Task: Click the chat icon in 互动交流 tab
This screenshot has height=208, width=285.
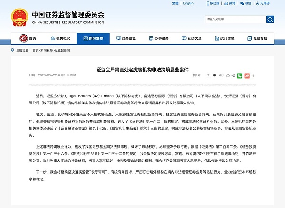Action: click(x=184, y=38)
